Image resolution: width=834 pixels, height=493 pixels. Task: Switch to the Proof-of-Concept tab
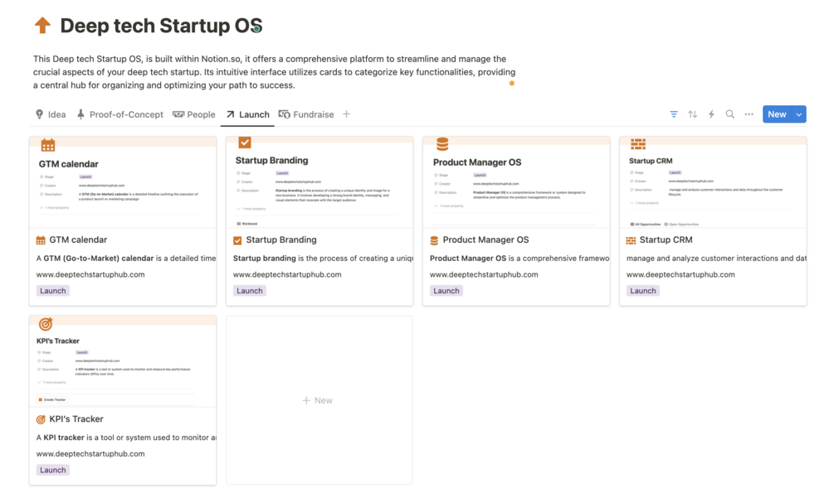[x=119, y=114]
